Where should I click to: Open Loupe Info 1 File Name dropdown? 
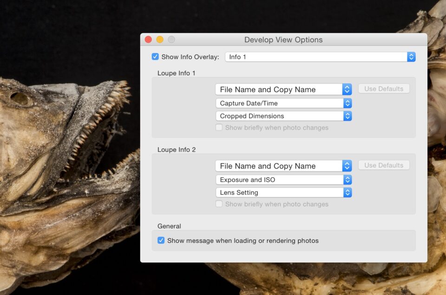(x=283, y=89)
